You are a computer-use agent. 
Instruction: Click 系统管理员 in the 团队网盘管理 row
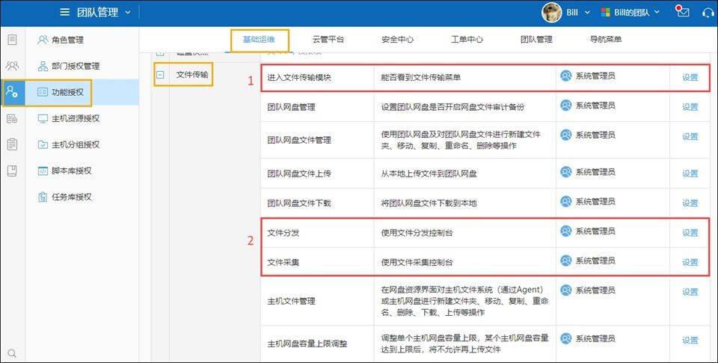click(595, 106)
